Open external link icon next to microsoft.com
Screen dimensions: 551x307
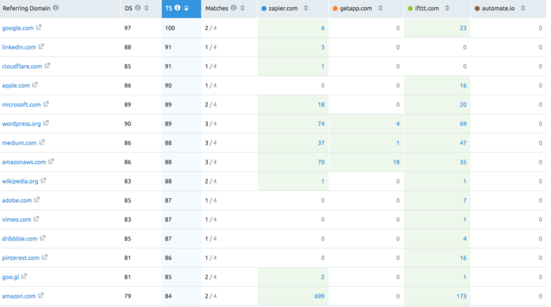[46, 104]
